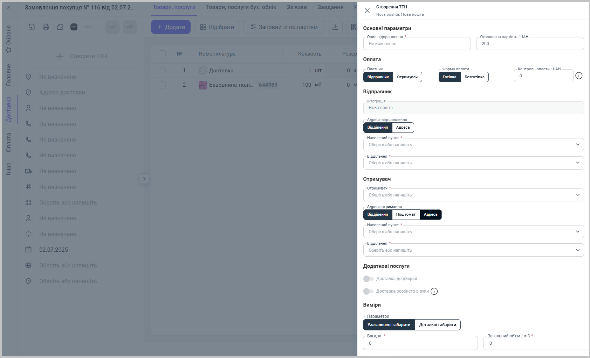
Task: Switch to the Товари, послуги бух. облік tab
Action: tap(241, 7)
